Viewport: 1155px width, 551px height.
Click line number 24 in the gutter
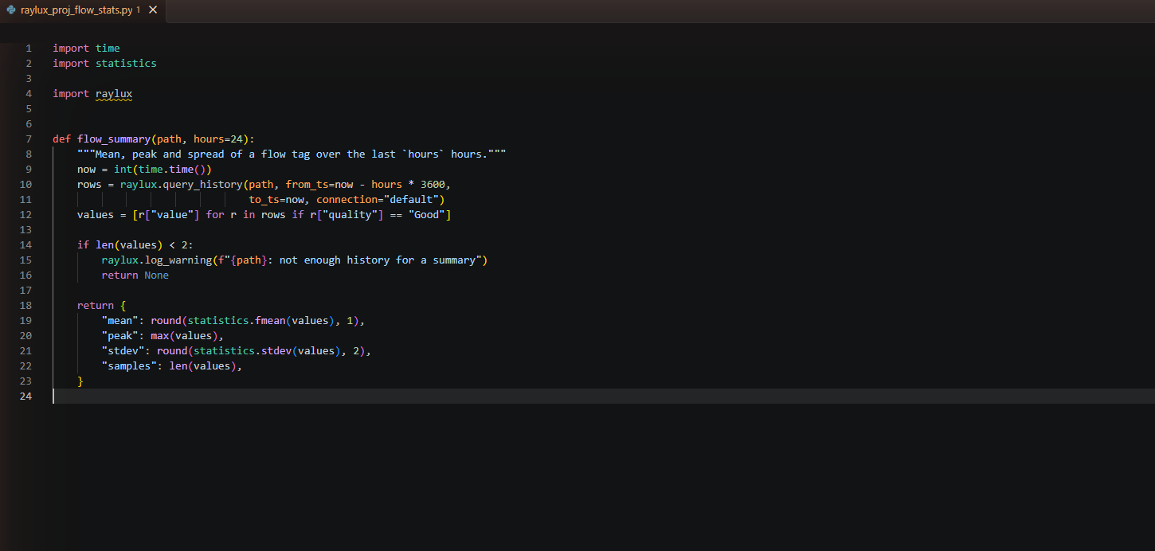(x=25, y=396)
